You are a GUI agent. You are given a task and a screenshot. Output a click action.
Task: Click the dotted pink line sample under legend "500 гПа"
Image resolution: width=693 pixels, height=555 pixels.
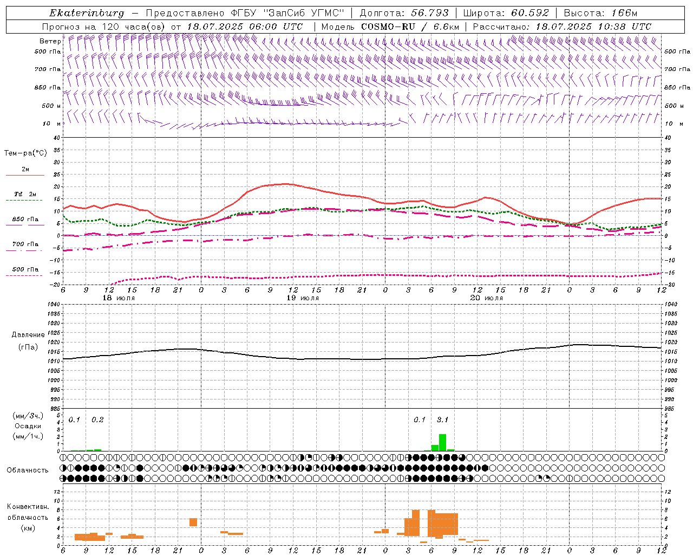click(x=24, y=276)
